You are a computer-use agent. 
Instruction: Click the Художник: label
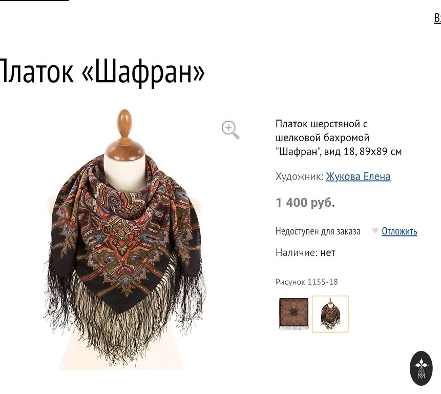pyautogui.click(x=300, y=176)
